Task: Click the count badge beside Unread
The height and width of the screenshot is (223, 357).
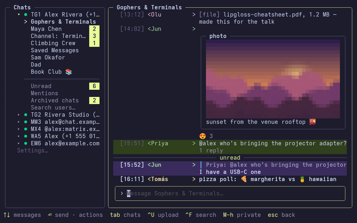Action: pyautogui.click(x=94, y=86)
